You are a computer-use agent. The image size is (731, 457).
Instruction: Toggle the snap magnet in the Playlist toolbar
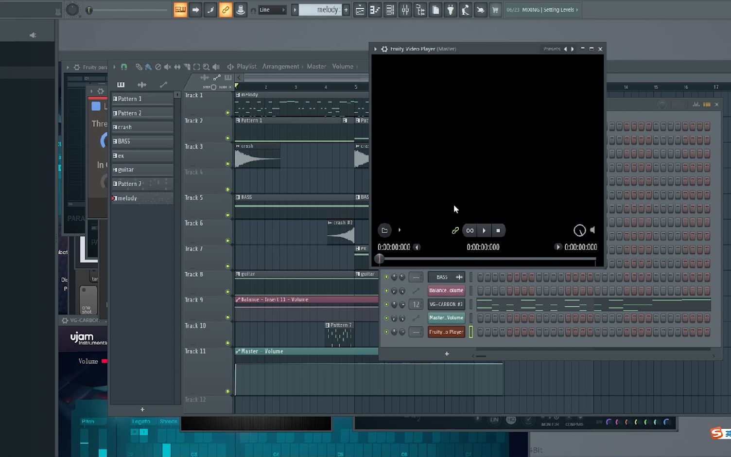click(124, 67)
